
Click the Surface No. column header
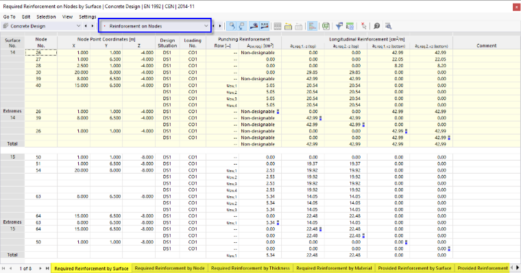[12, 43]
